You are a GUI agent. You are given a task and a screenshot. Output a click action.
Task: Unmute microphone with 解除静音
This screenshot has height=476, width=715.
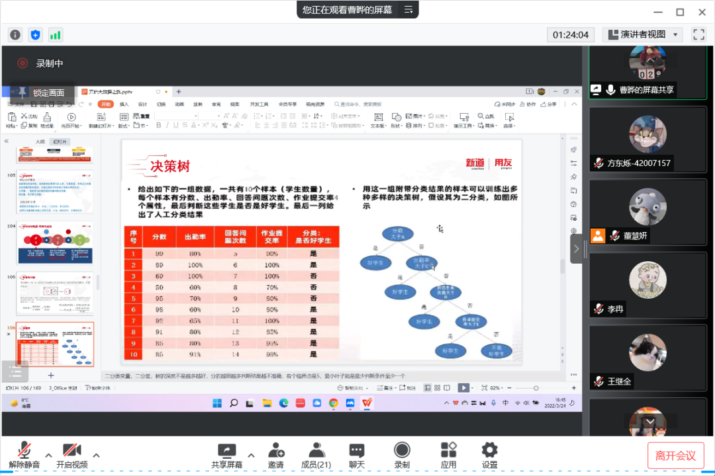pyautogui.click(x=24, y=455)
